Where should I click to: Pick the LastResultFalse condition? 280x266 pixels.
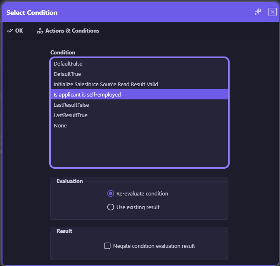[x=139, y=105]
